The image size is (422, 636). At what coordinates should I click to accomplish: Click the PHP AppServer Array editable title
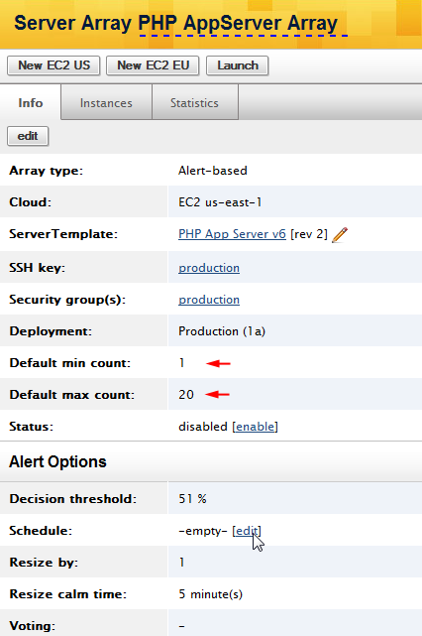[238, 23]
